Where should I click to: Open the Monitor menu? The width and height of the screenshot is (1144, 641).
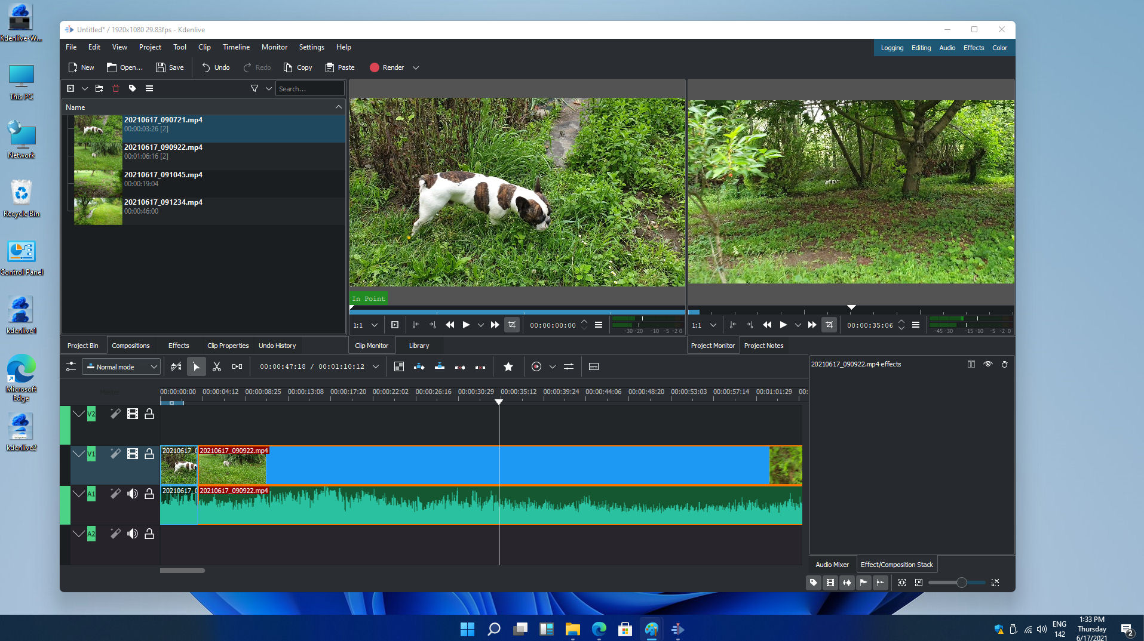[x=274, y=47]
